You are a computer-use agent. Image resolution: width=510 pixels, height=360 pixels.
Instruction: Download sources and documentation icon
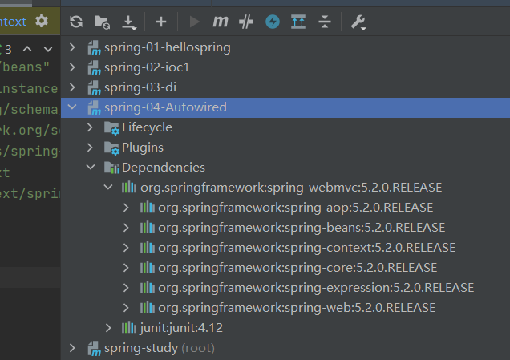129,22
